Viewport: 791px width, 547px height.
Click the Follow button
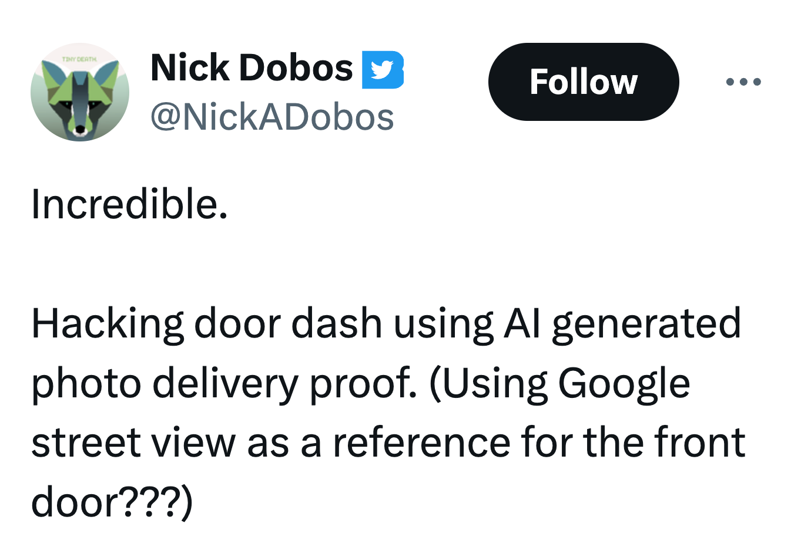(x=583, y=82)
